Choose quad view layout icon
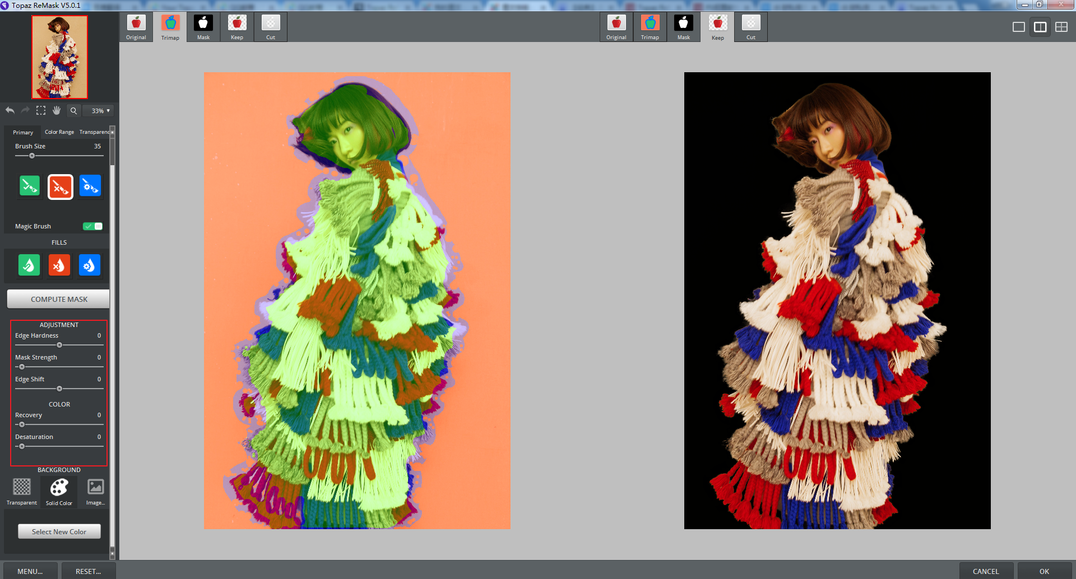The height and width of the screenshot is (579, 1076). [x=1061, y=27]
